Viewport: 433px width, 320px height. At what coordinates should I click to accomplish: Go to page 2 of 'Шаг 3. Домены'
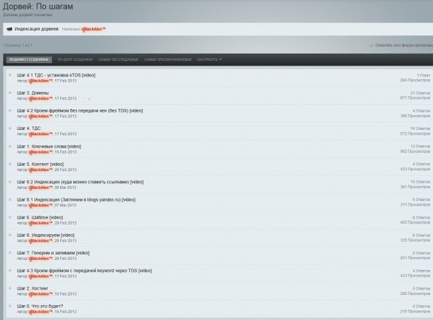(x=89, y=99)
